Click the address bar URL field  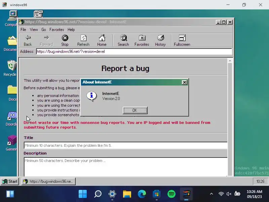coord(134,52)
